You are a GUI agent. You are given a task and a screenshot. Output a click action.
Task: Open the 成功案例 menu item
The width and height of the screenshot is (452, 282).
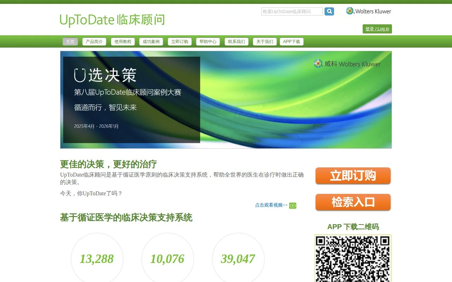coord(151,42)
